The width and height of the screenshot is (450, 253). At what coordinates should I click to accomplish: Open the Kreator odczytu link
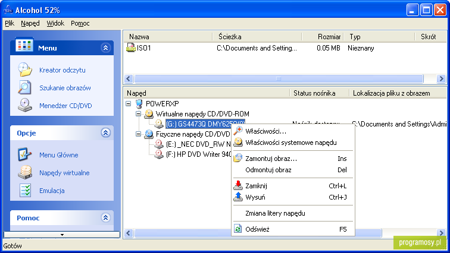[x=62, y=70]
